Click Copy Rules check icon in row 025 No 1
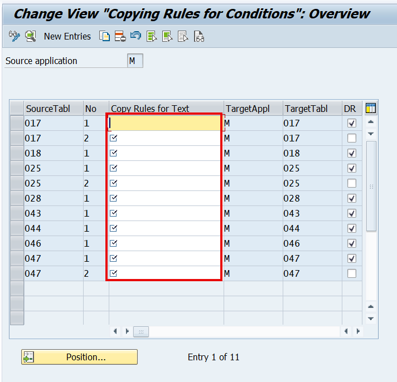397x382 pixels. [113, 168]
